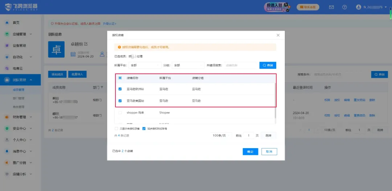392x191 pixels.
Task: Click the 团队管理 briefcase icon
Action: click(7, 80)
